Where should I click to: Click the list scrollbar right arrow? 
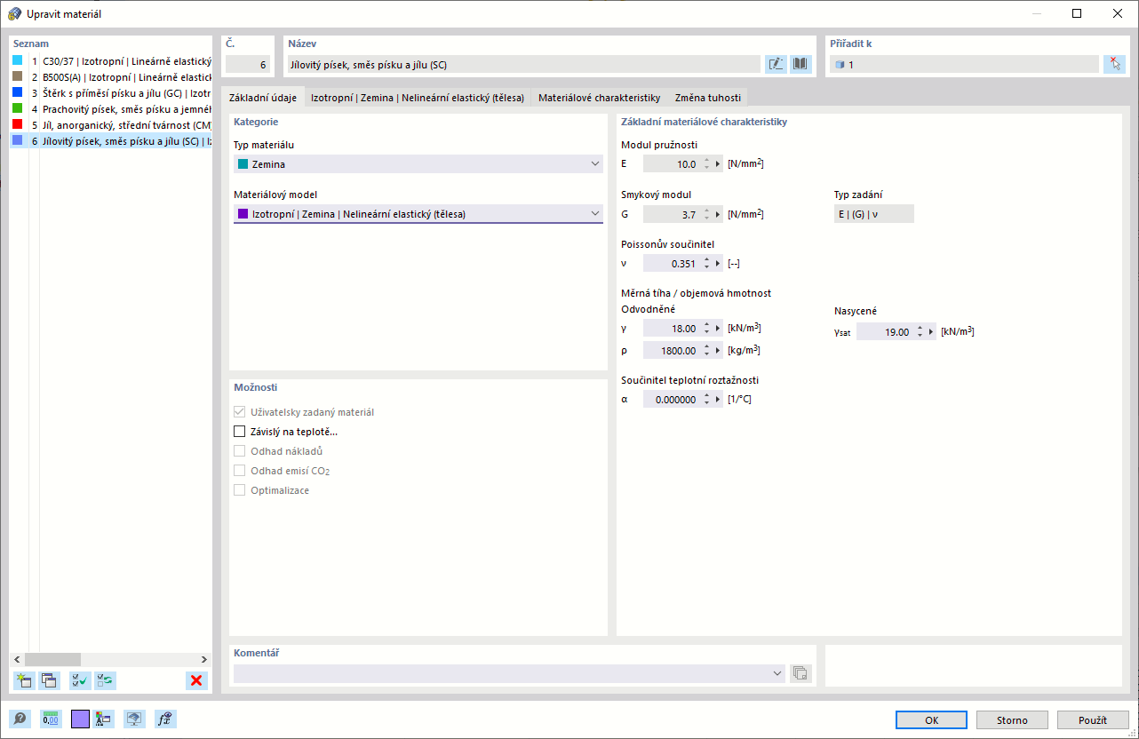coord(203,659)
